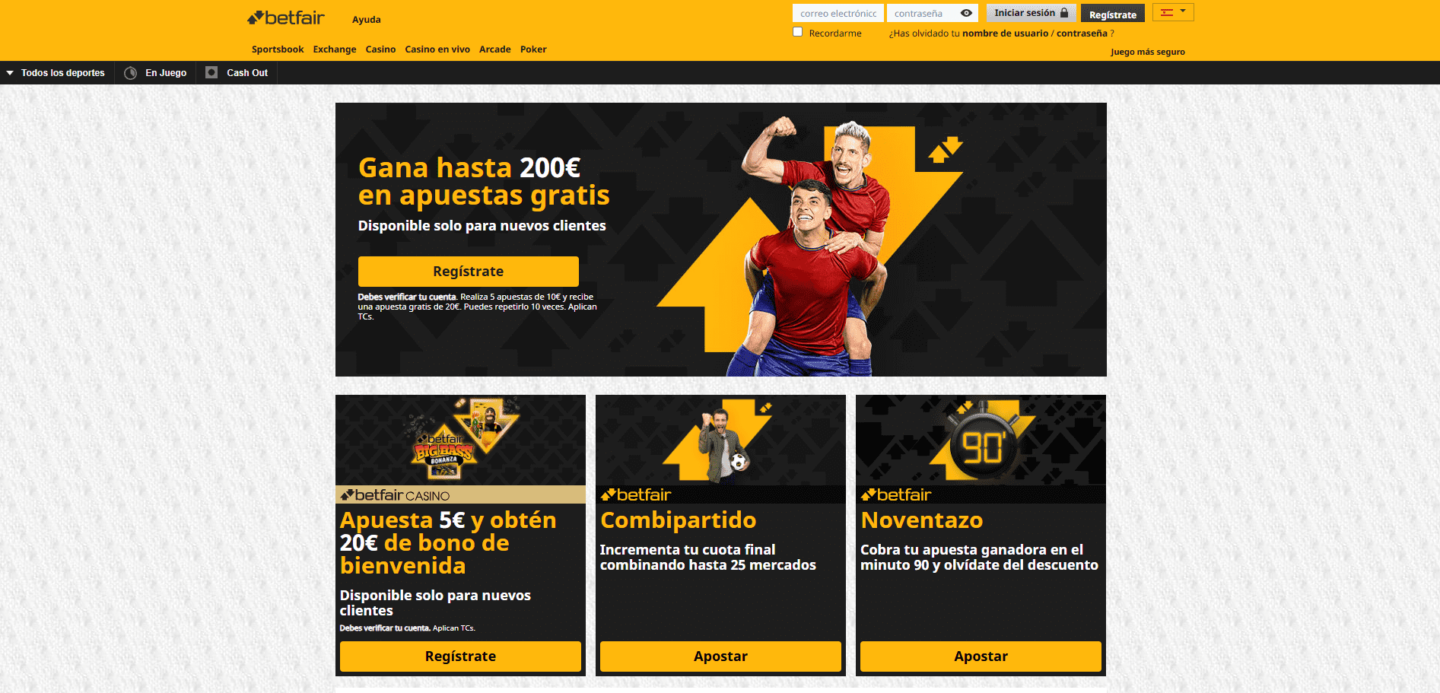Click the correo electrónico input field
Screen dimensions: 1440x693
(838, 13)
